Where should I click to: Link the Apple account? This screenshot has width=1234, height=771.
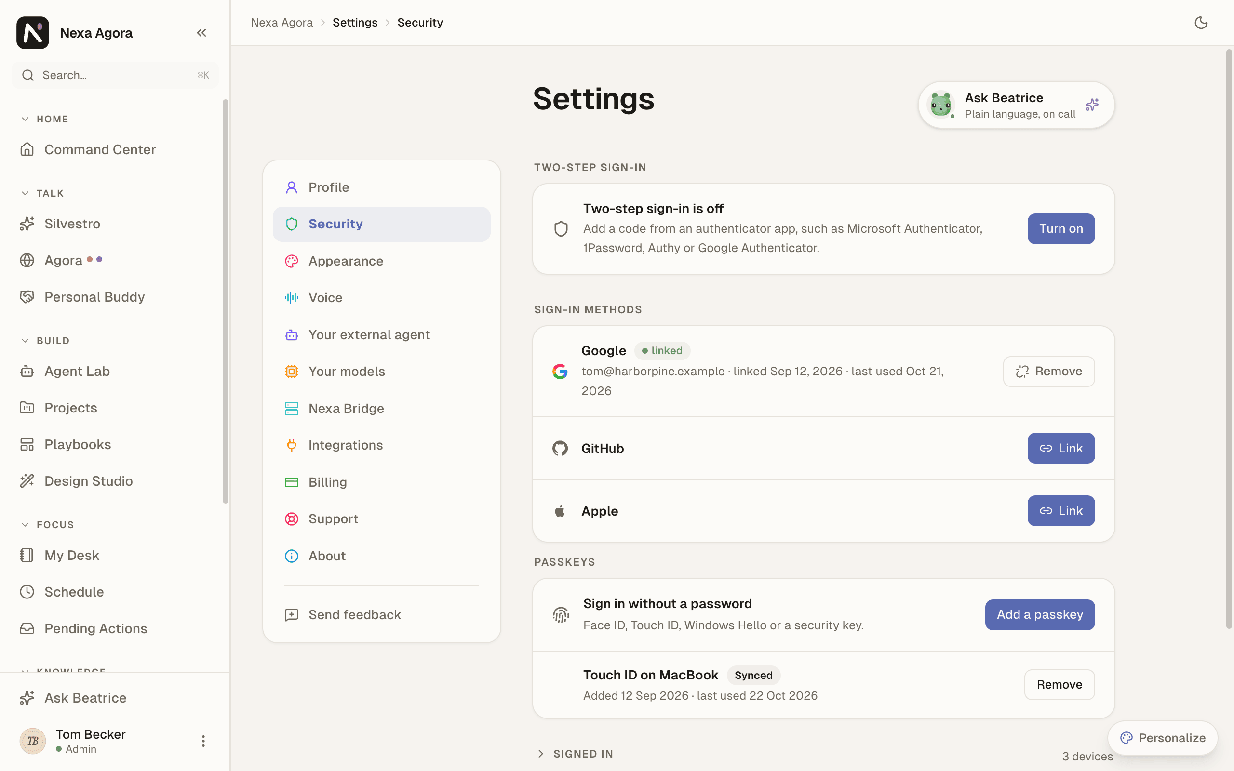point(1061,511)
